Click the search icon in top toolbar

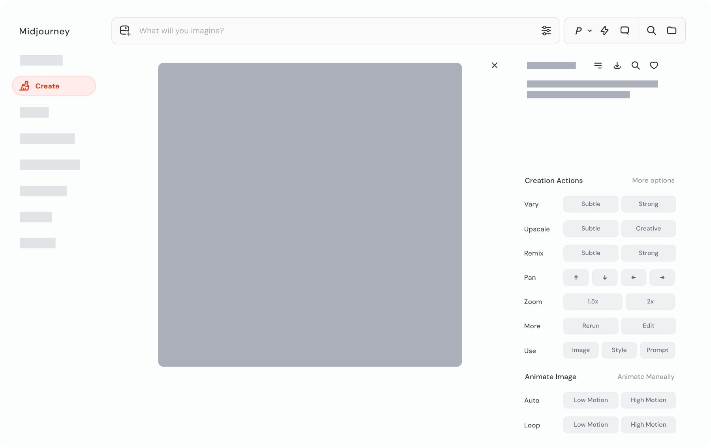click(651, 31)
